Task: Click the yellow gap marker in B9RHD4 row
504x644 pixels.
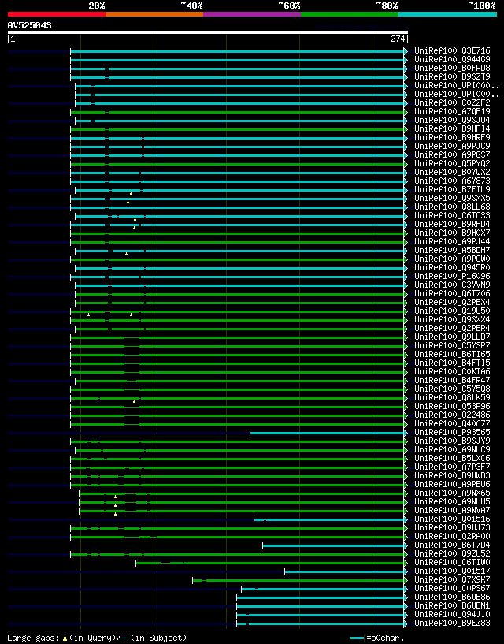Action: (x=134, y=228)
